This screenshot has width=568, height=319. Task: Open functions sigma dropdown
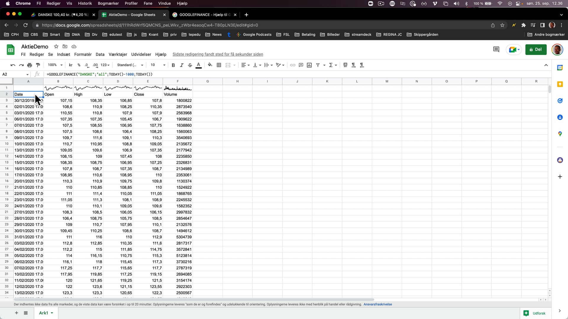click(x=333, y=65)
